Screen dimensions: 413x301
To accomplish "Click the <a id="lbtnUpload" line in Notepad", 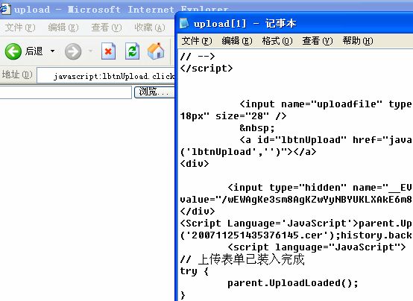I will [326, 140].
